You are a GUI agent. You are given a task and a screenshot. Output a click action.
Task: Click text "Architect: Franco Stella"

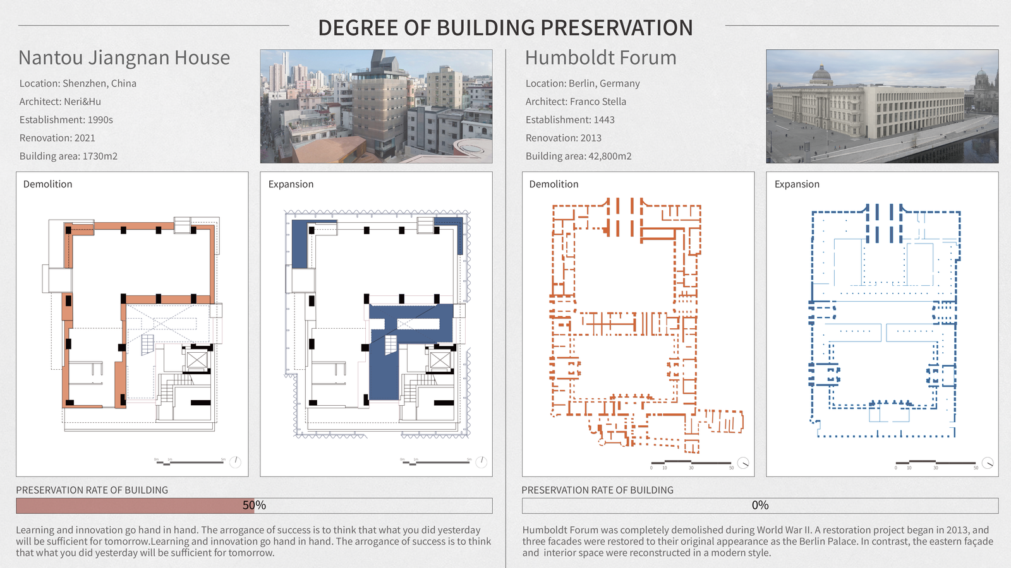pos(576,102)
